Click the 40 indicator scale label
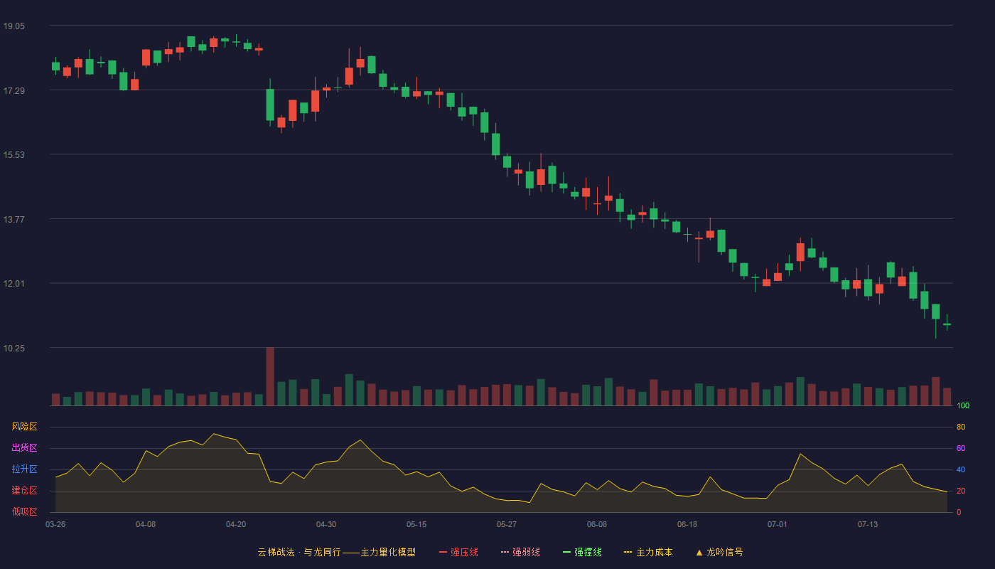This screenshot has height=569, width=995. tap(961, 469)
